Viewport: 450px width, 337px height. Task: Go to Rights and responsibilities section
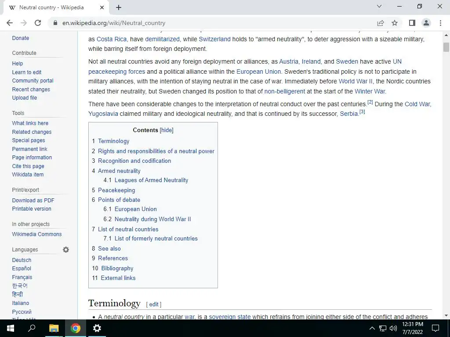156,151
